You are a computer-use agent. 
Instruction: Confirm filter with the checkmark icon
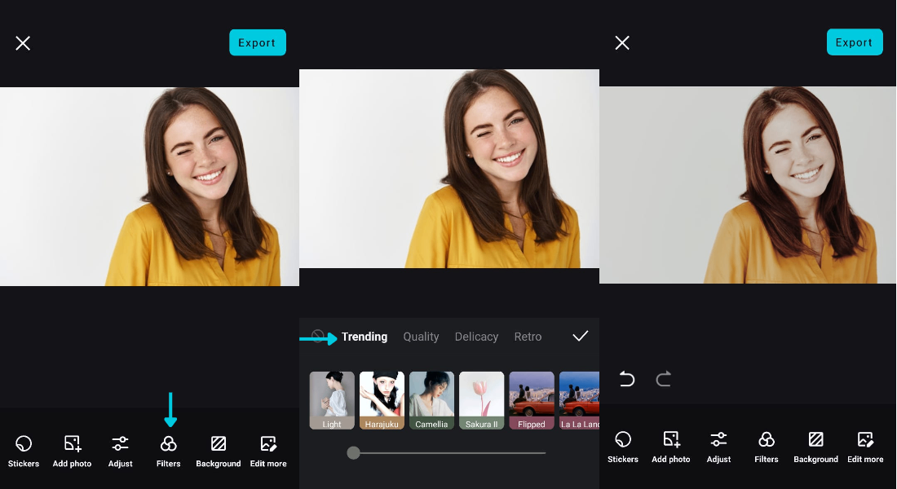(580, 336)
